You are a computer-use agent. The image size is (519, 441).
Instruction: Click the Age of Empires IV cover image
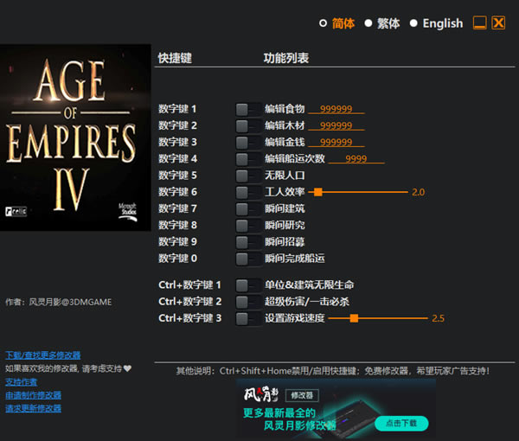[75, 137]
